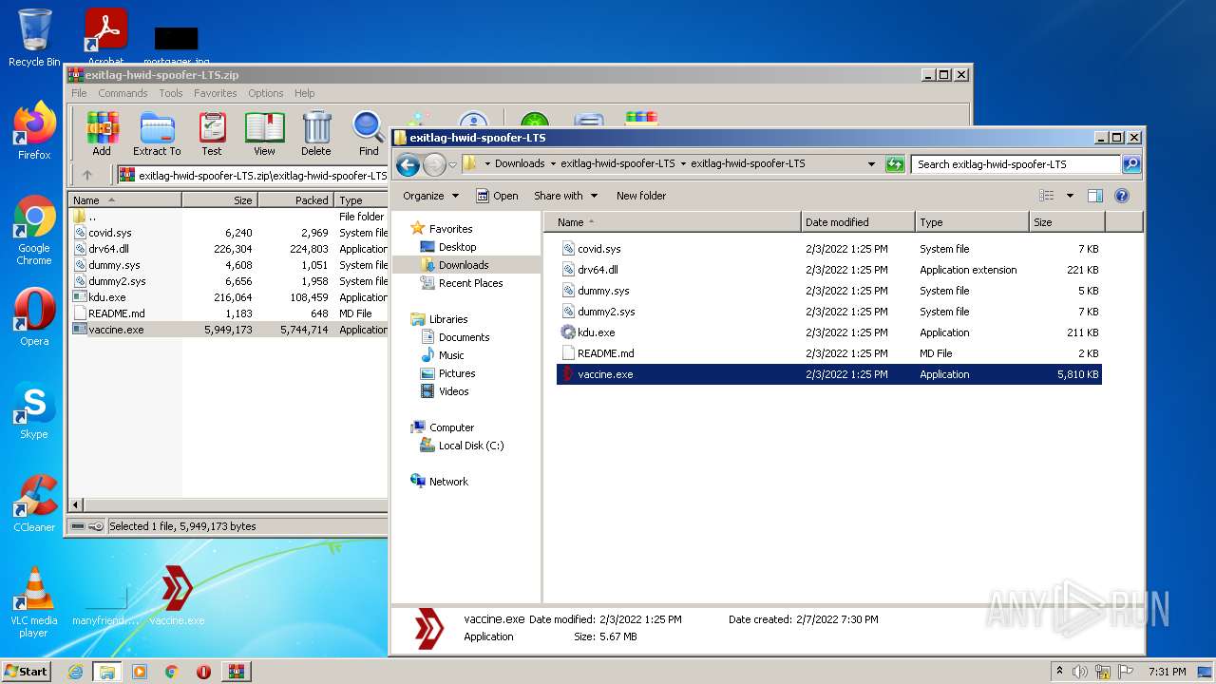Go up one folder in WinRAR
This screenshot has height=684, width=1216.
click(87, 175)
